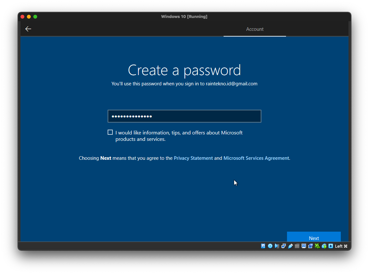The width and height of the screenshot is (369, 274).
Task: Click the recording status icon
Action: pos(310,246)
